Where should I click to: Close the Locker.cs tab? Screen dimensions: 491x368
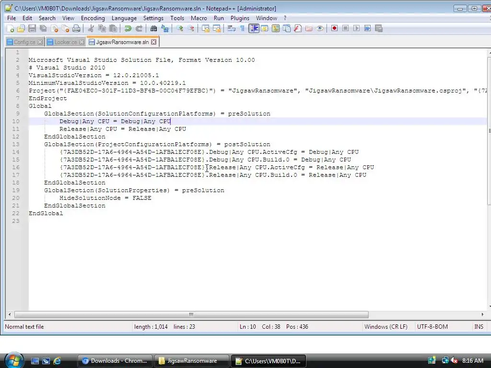[x=82, y=42]
